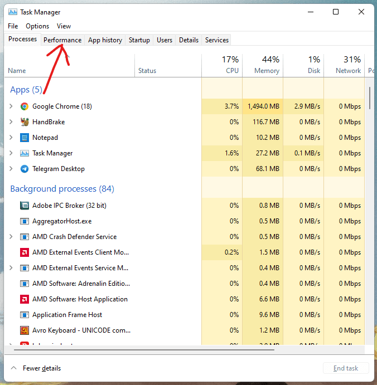Sort by the Status column header
Screen dimensions: 377x385
[x=168, y=65]
